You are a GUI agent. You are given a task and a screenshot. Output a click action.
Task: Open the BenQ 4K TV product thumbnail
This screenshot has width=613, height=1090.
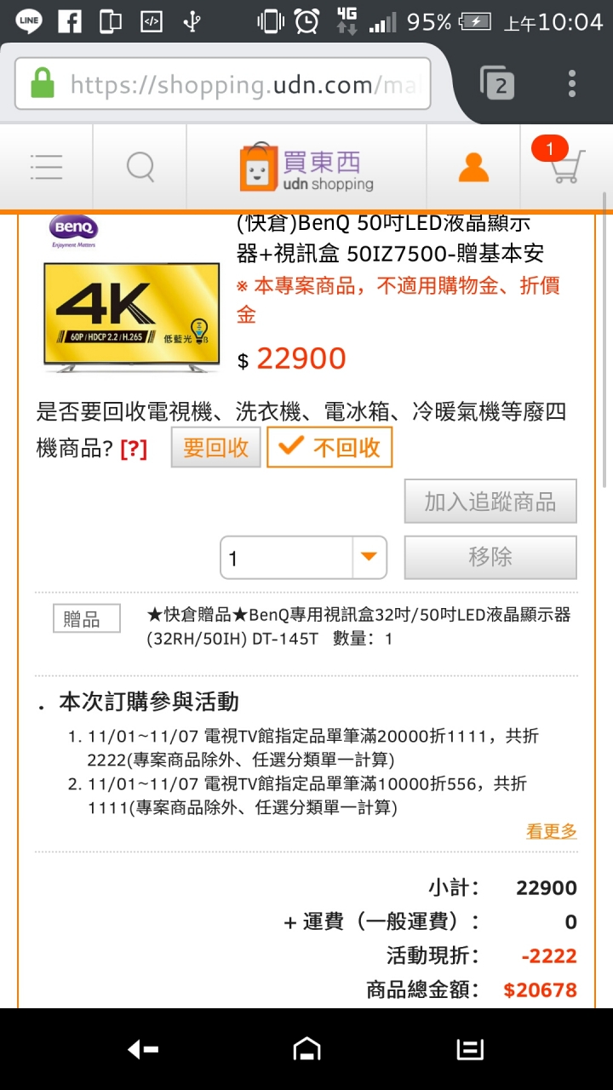(127, 295)
